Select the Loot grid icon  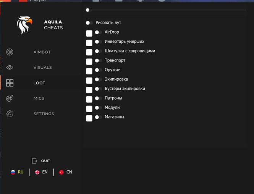10,83
